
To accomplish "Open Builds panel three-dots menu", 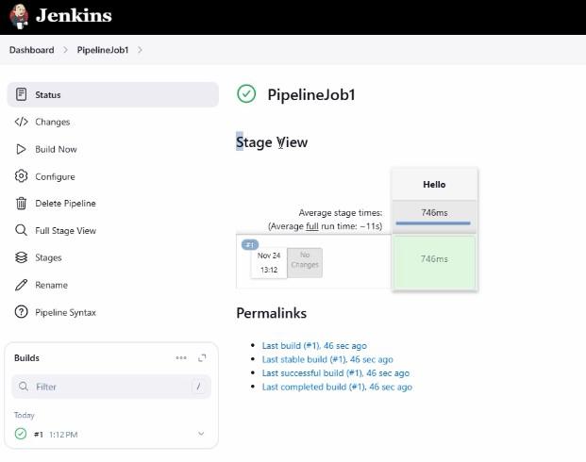I will tap(181, 357).
